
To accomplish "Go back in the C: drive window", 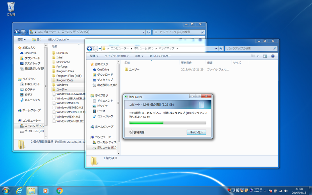I will click(x=17, y=32).
